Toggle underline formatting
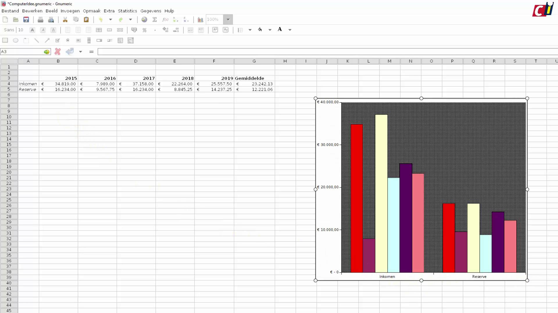 53,30
